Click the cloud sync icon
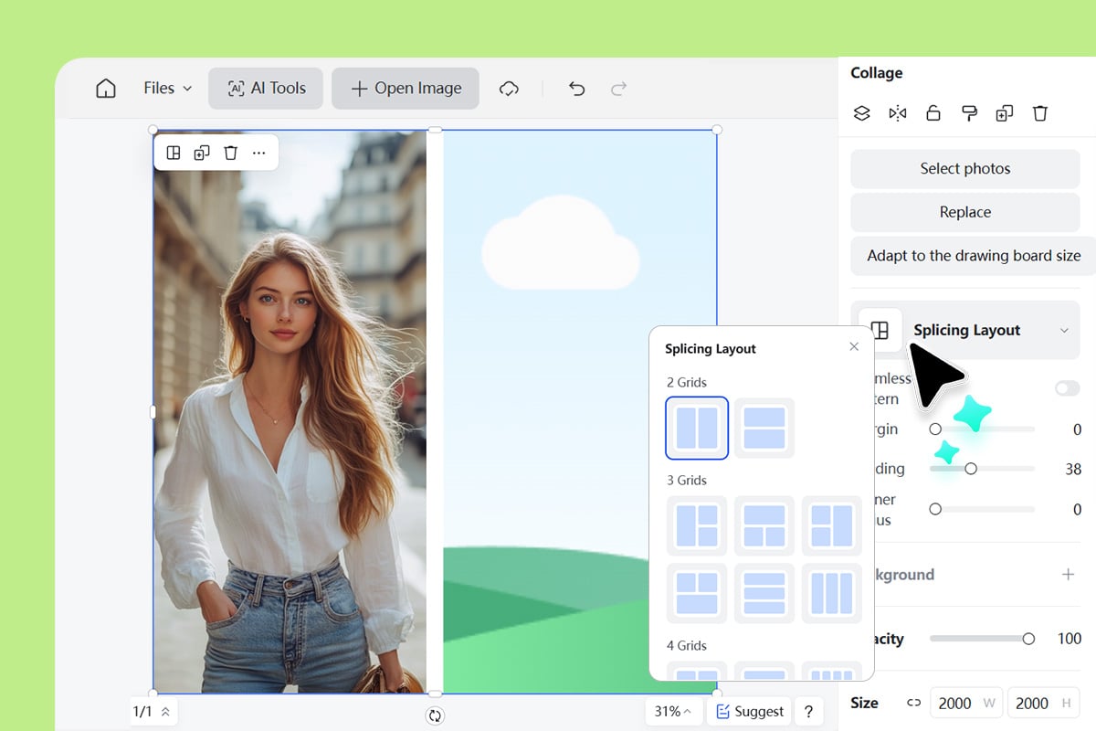The height and width of the screenshot is (731, 1096). click(509, 89)
